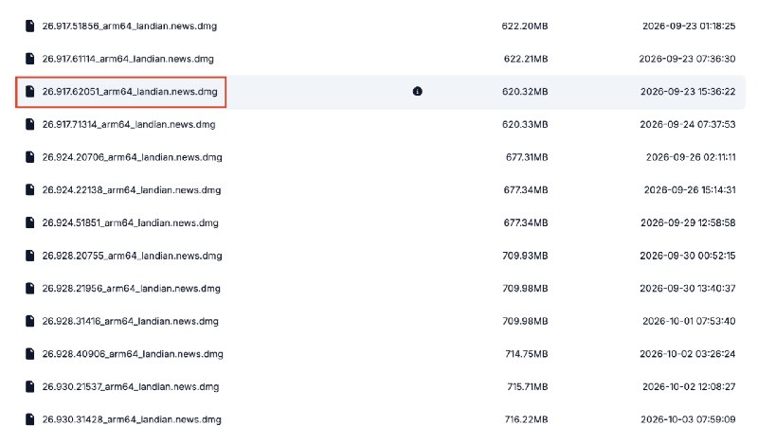Viewport: 758px width, 426px height.
Task: Select the 26.917.61114_arm64_landian.news.dmg filename
Action: click(128, 59)
